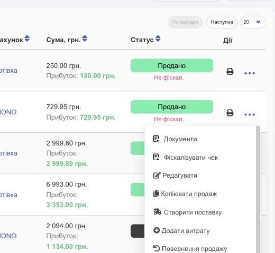Screen dimensions: 275x253
Task: Click profit value 3 353.00 грн.
Action: [67, 205]
